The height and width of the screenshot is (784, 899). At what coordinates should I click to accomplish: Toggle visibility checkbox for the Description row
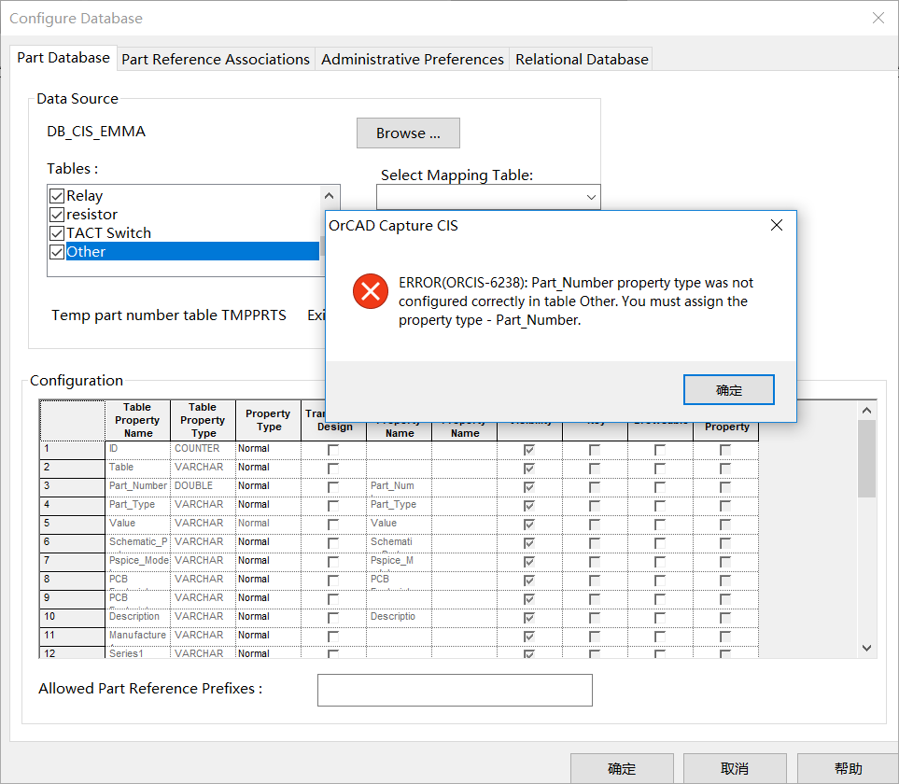[x=529, y=618]
